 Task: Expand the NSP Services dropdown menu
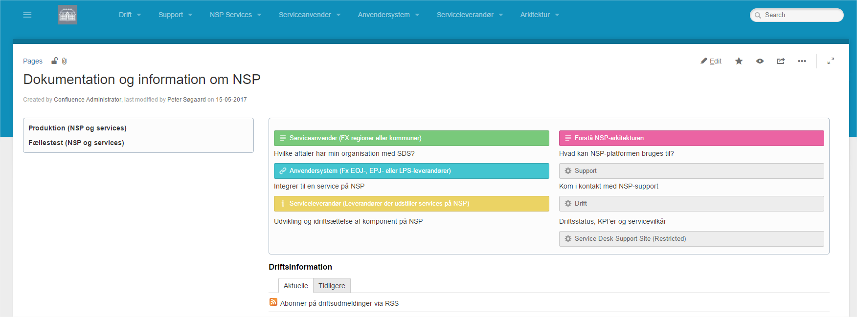[x=235, y=15]
